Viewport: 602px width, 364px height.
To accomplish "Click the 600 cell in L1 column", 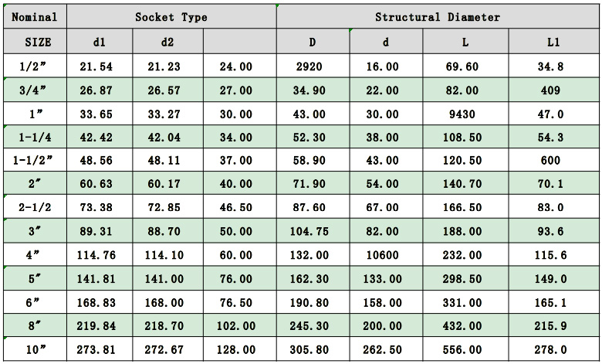I will [553, 162].
